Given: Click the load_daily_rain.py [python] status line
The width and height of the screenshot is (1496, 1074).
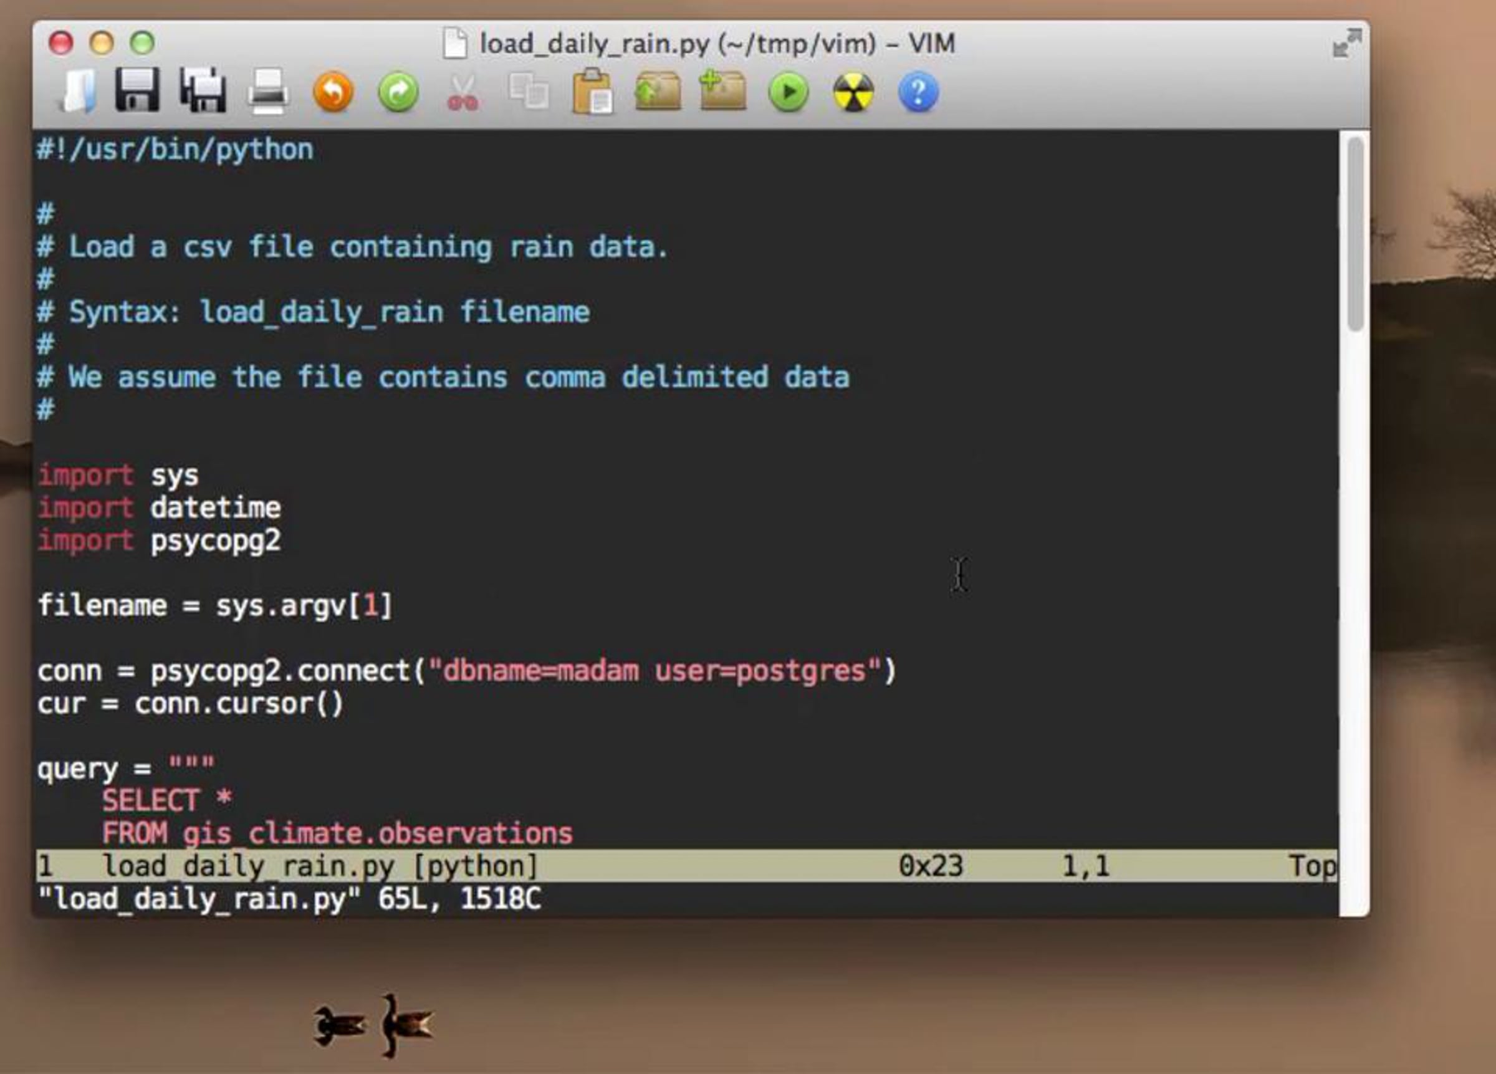Looking at the screenshot, I should pyautogui.click(x=320, y=866).
